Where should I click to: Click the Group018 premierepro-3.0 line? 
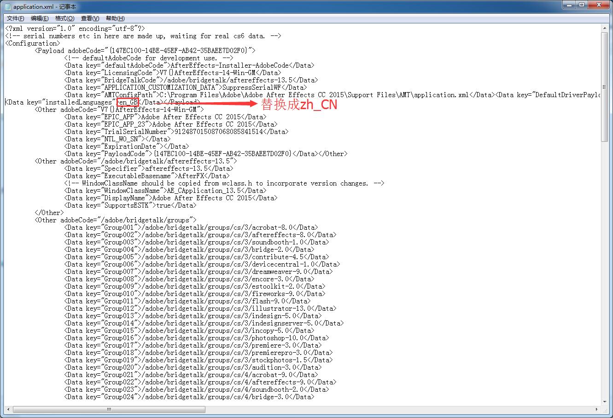coord(198,353)
